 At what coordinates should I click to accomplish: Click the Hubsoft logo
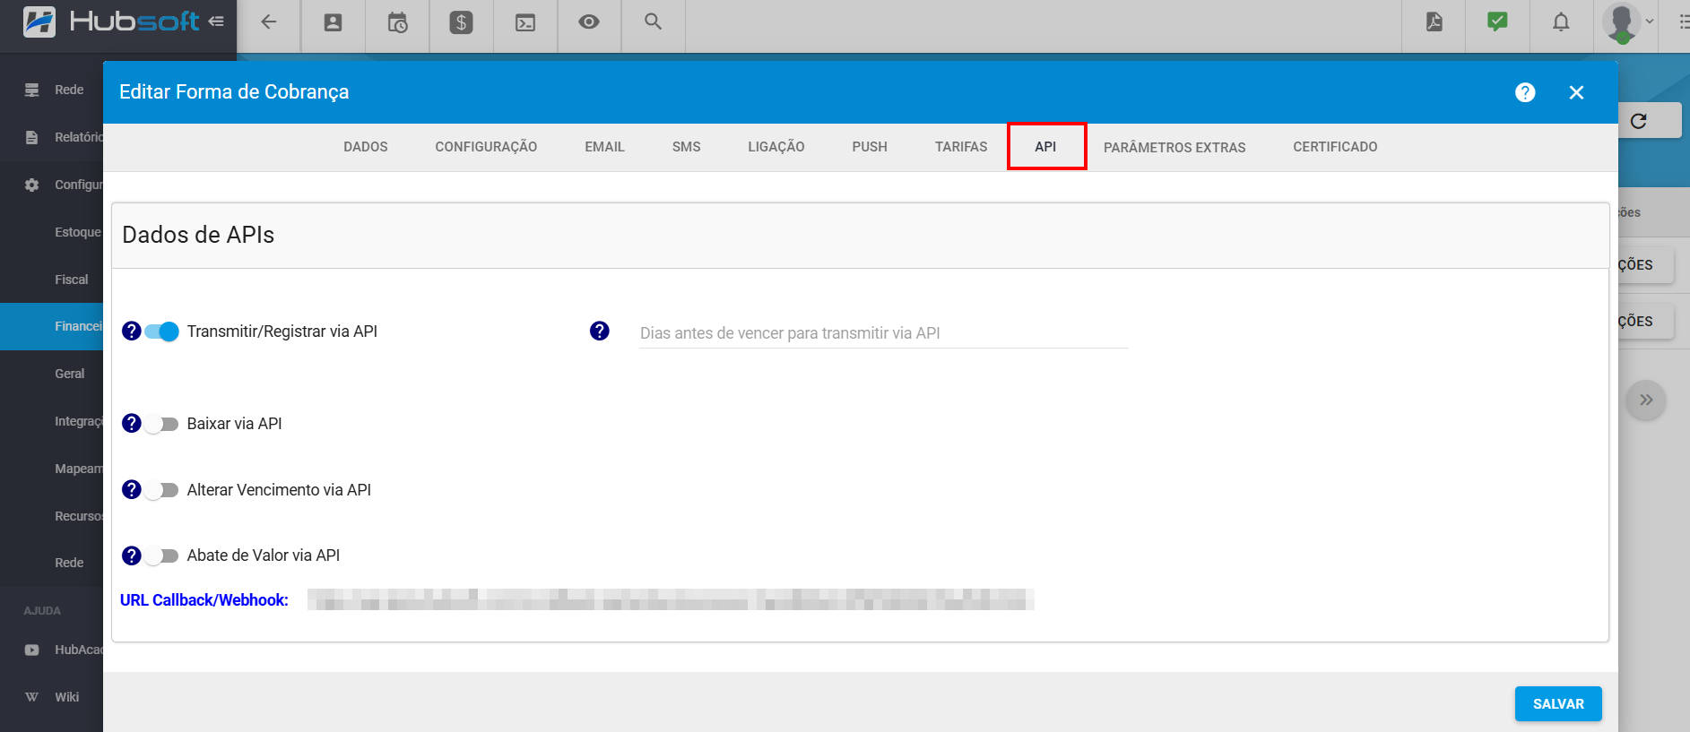tap(110, 22)
